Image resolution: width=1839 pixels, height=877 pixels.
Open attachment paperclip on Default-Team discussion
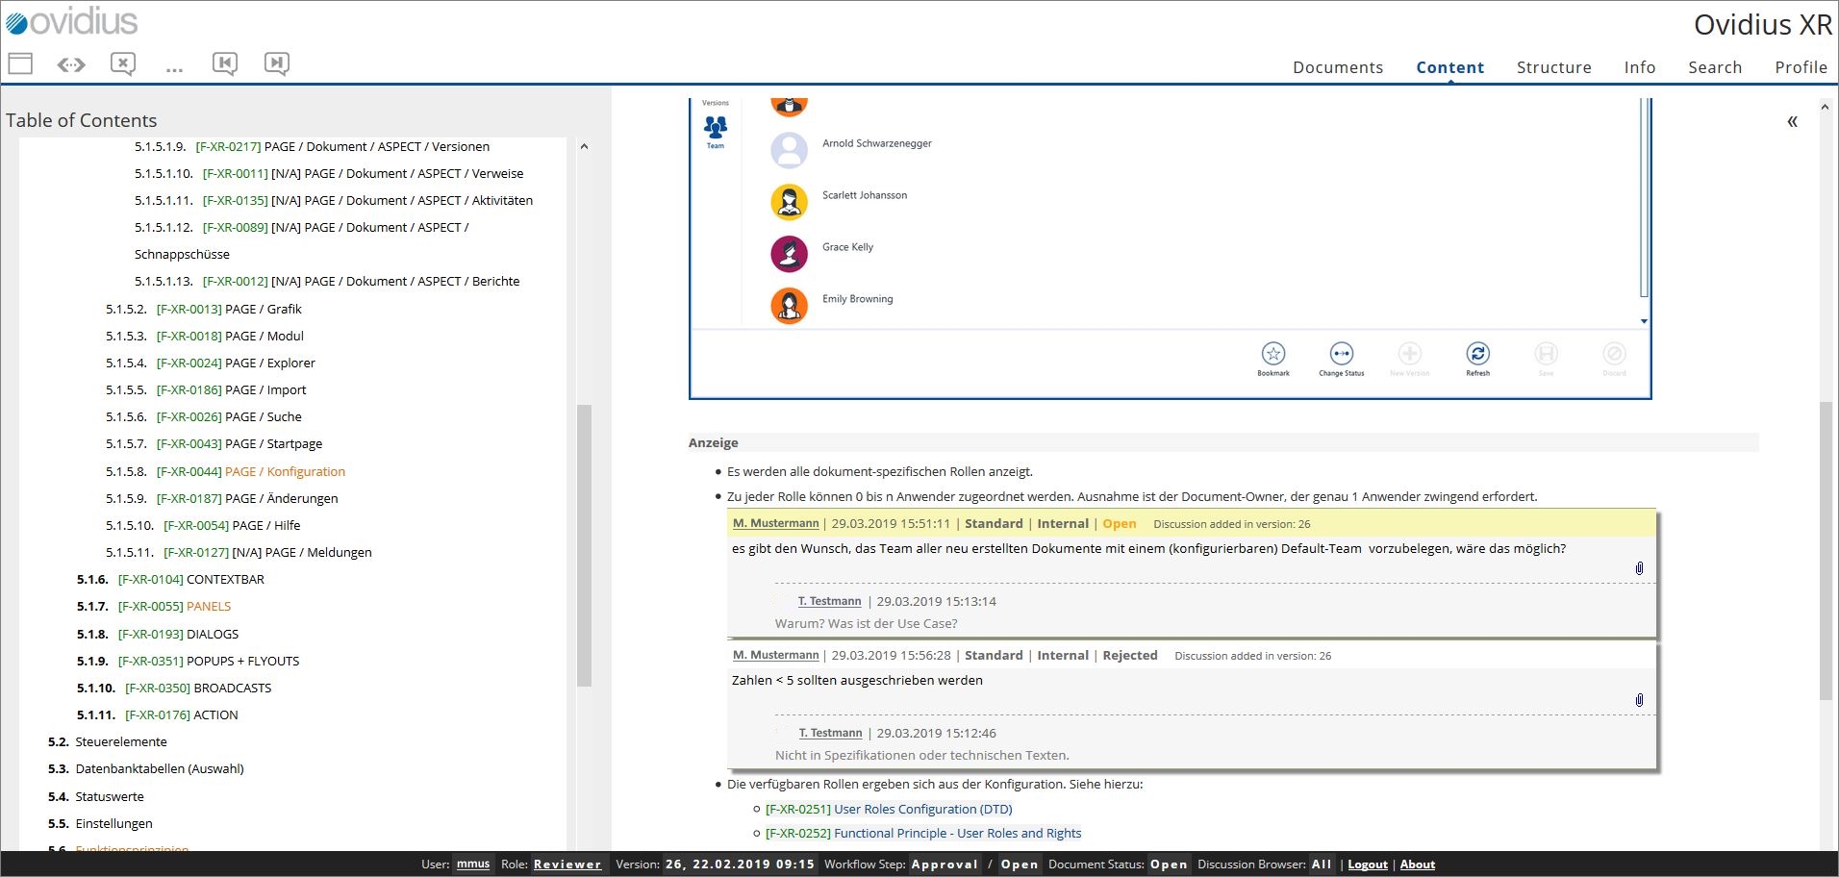[x=1639, y=568]
